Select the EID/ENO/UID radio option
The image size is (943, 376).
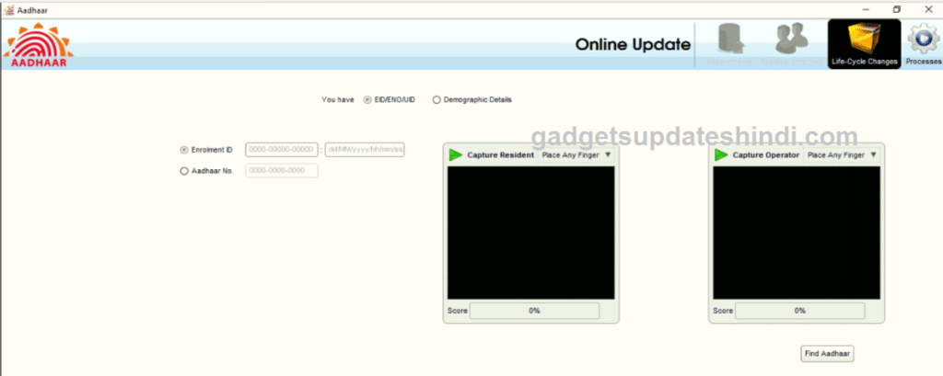367,99
